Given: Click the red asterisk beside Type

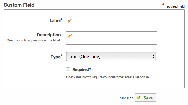Looking at the screenshot, I should (62, 55).
